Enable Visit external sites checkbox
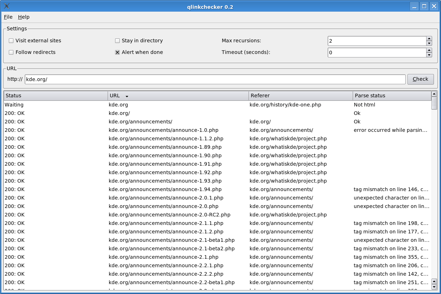Screen dimensions: 441x294 click(x=35, y=41)
